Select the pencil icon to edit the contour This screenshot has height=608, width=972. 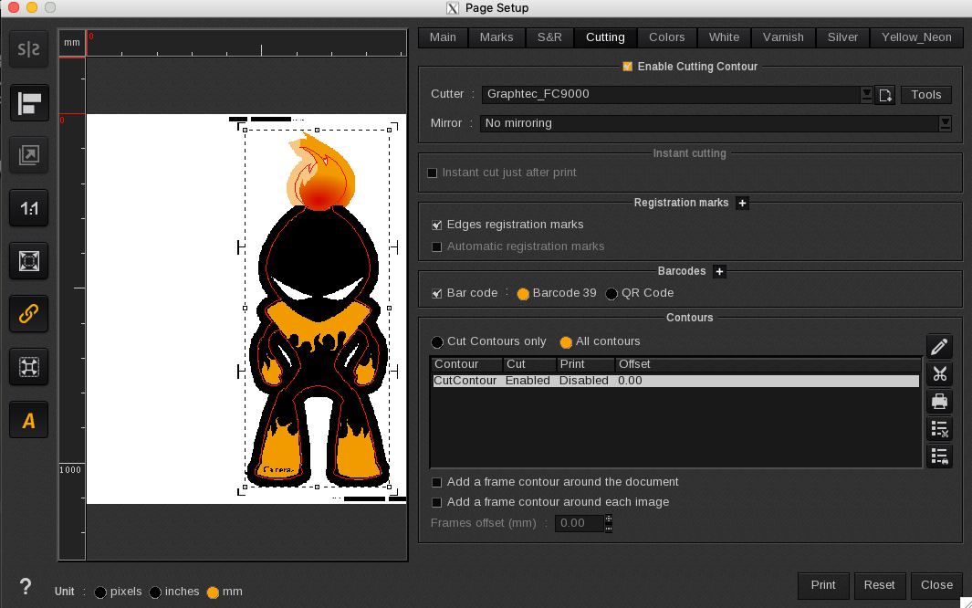click(939, 346)
